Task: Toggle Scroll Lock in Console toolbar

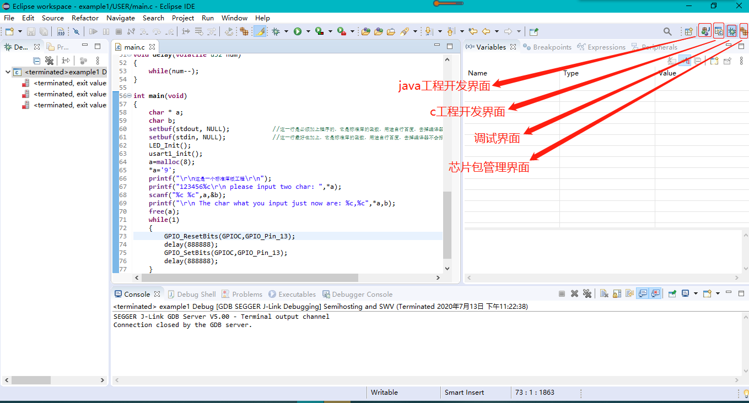Action: tap(617, 294)
